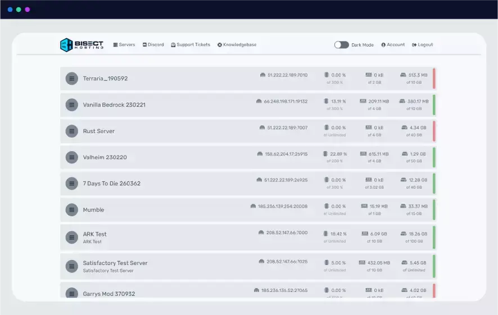This screenshot has height=315, width=498.
Task: Click the Satisfactory Test Server subtitle text
Action: [x=108, y=271]
